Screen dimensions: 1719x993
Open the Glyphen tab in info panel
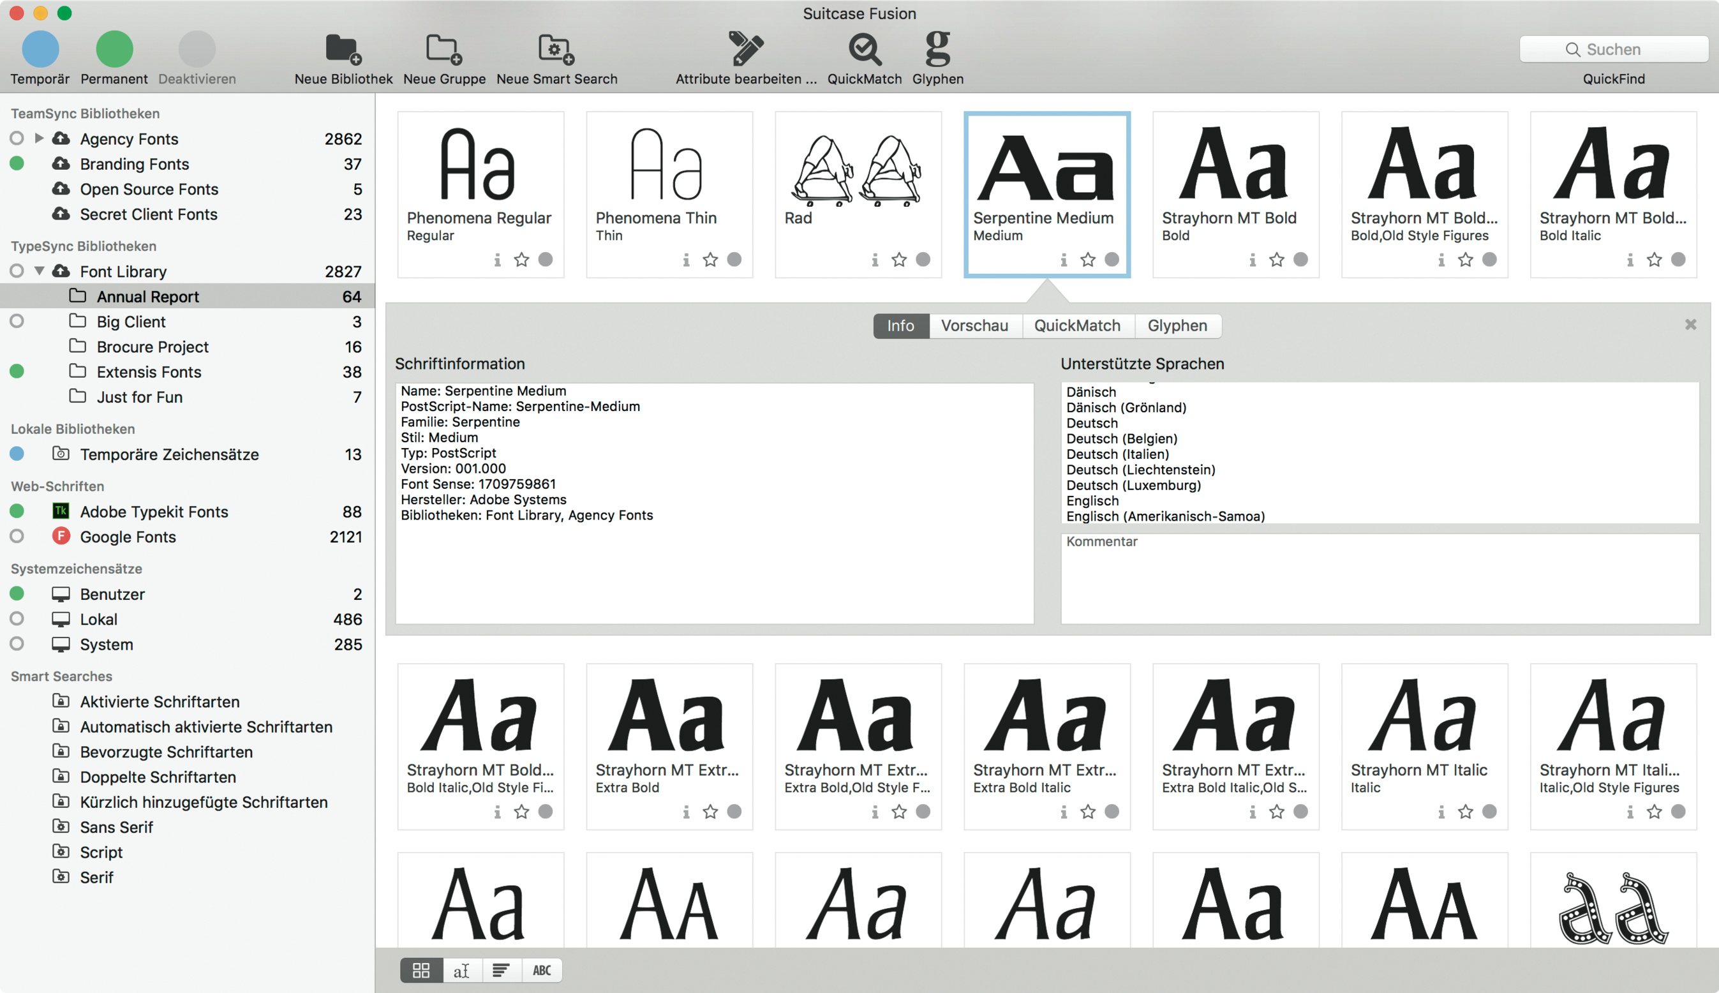tap(1177, 325)
